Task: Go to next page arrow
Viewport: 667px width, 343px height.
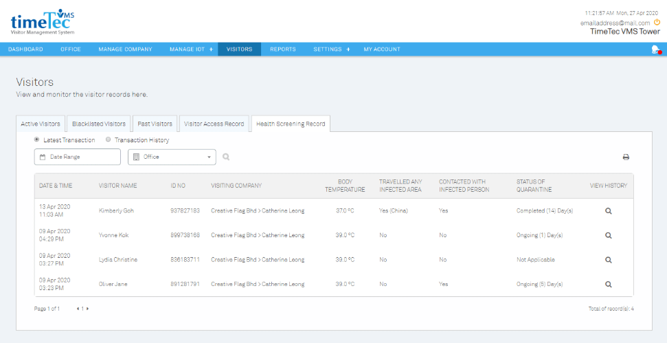Action: [88, 309]
